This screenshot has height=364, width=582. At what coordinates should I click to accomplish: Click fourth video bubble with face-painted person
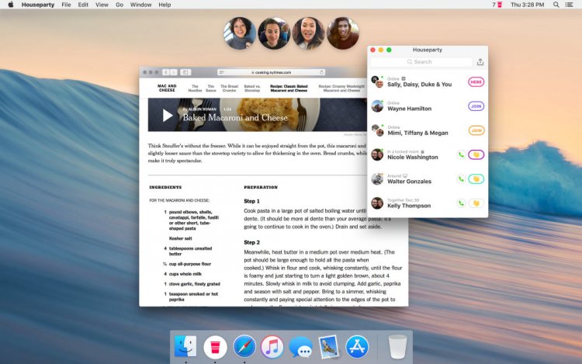point(343,33)
